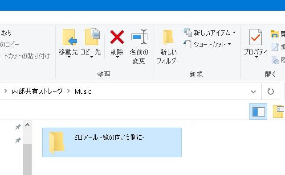Image resolution: width=285 pixels, height=175 pixels.
Task: Click the open icon next to プロパティ
Action: [x=275, y=34]
